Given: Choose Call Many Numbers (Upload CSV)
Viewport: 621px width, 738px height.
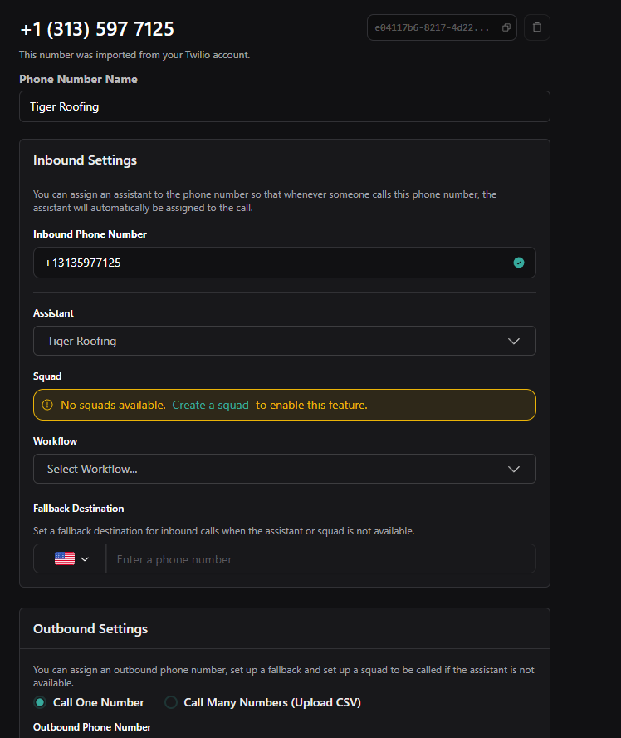Looking at the screenshot, I should coord(171,702).
